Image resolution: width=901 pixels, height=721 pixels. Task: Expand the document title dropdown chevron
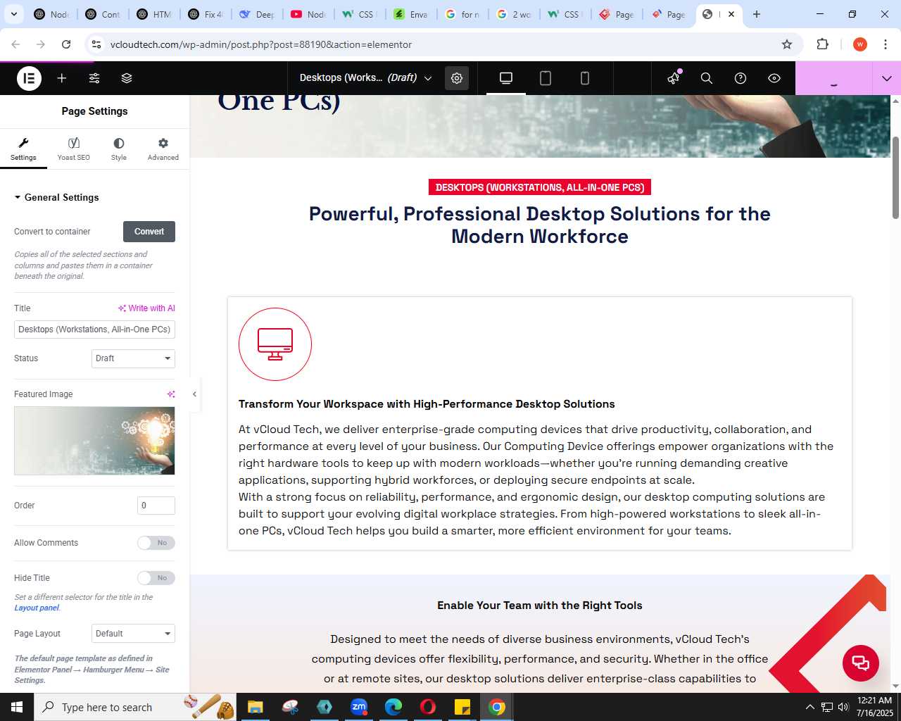(x=427, y=78)
